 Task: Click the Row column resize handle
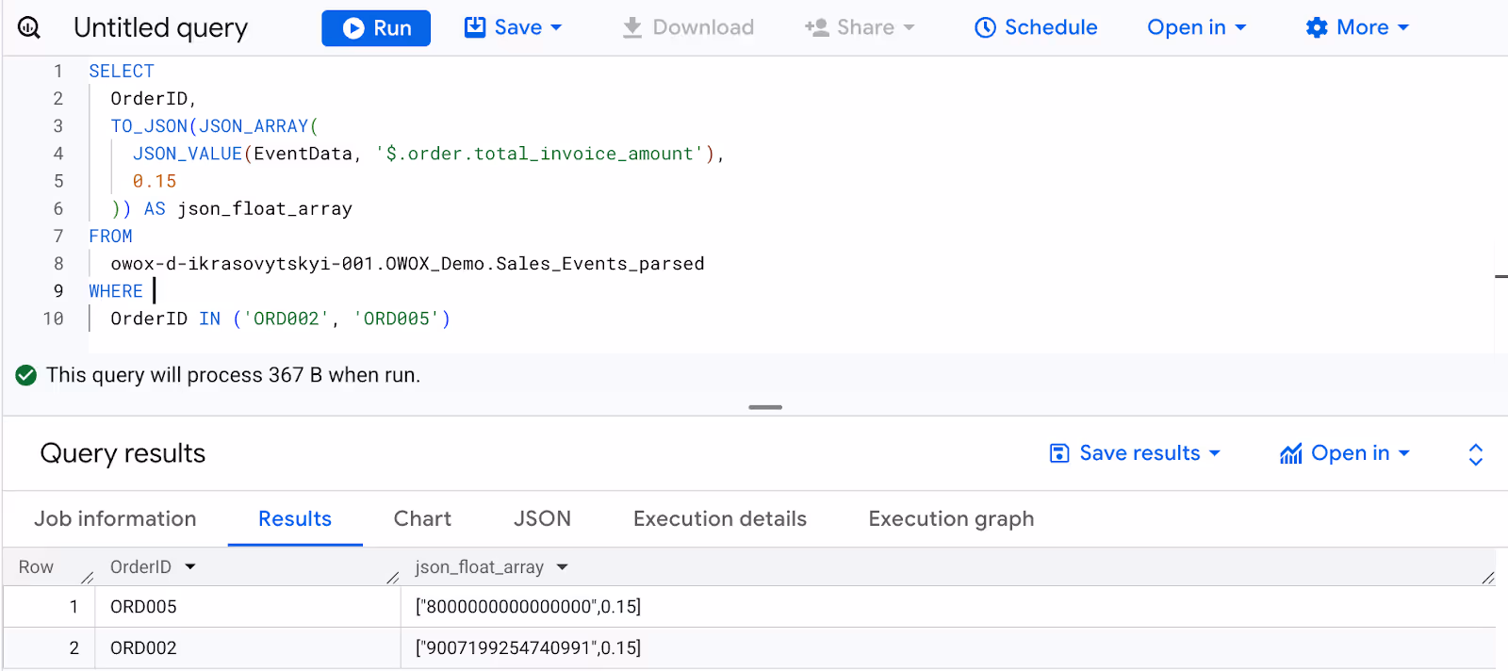pos(88,577)
